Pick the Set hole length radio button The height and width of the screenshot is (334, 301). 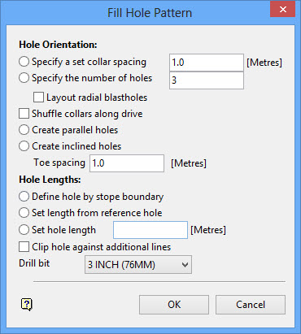24,230
